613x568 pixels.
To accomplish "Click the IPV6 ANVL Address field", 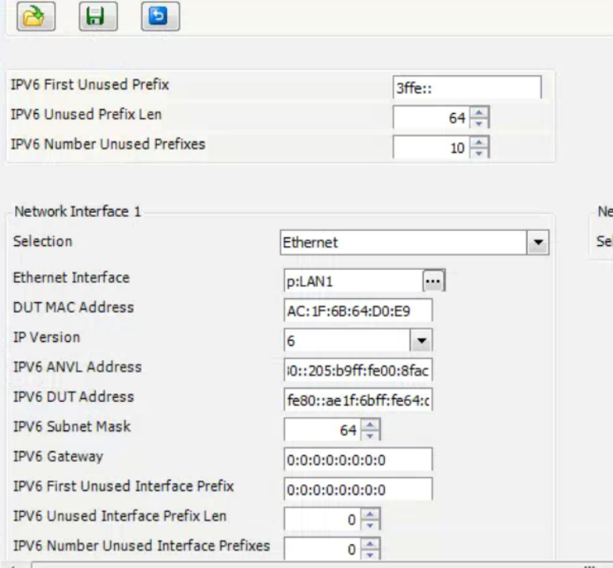I will pyautogui.click(x=357, y=369).
